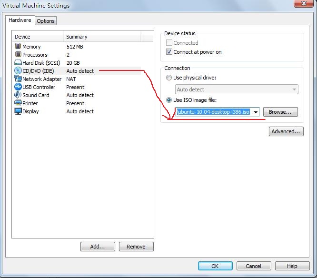This screenshot has height=278, width=317.
Task: Click Auto detect beside Sound Card
Action: (80, 95)
